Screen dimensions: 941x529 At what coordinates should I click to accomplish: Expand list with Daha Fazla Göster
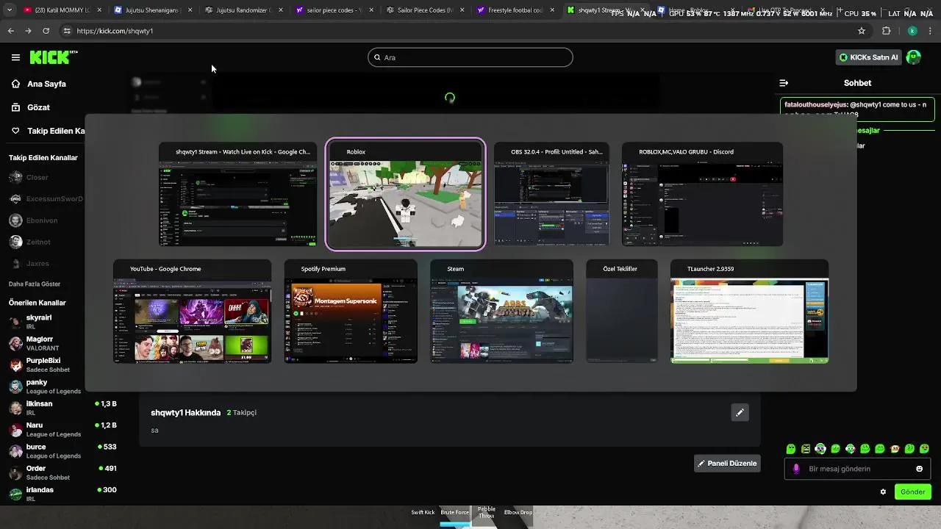[35, 284]
